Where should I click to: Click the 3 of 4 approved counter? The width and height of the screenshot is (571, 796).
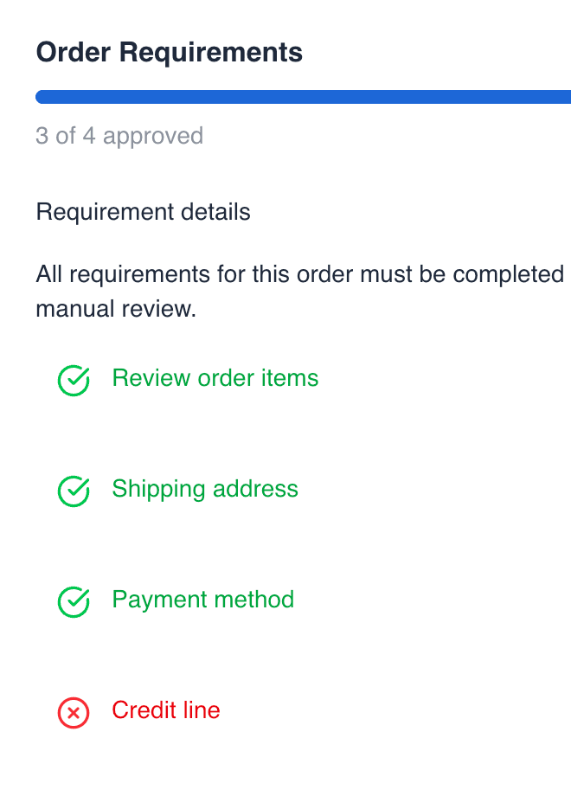click(x=119, y=136)
